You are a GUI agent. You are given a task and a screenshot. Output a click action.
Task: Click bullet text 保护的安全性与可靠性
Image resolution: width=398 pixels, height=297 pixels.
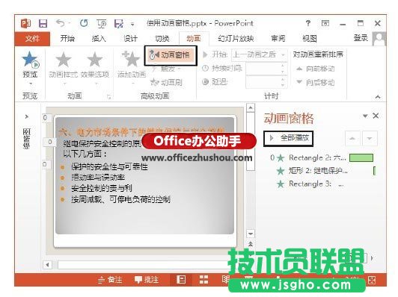coord(109,166)
